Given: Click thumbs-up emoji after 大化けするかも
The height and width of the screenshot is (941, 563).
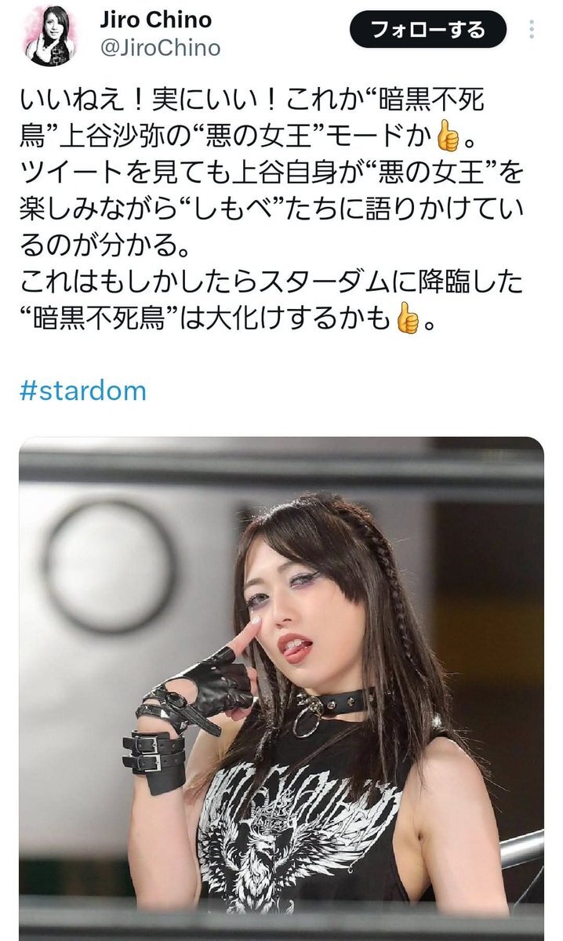Looking at the screenshot, I should click(x=406, y=321).
